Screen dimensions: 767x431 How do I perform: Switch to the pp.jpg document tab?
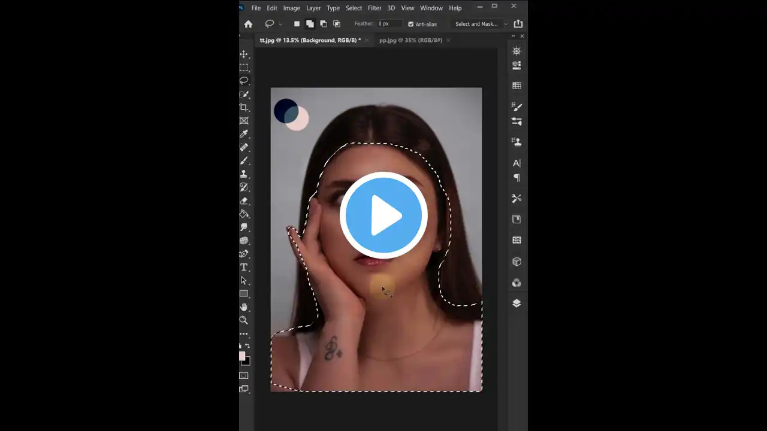coord(410,40)
